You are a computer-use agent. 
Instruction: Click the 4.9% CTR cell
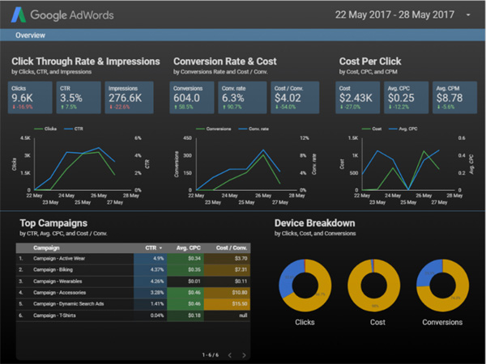click(x=151, y=259)
